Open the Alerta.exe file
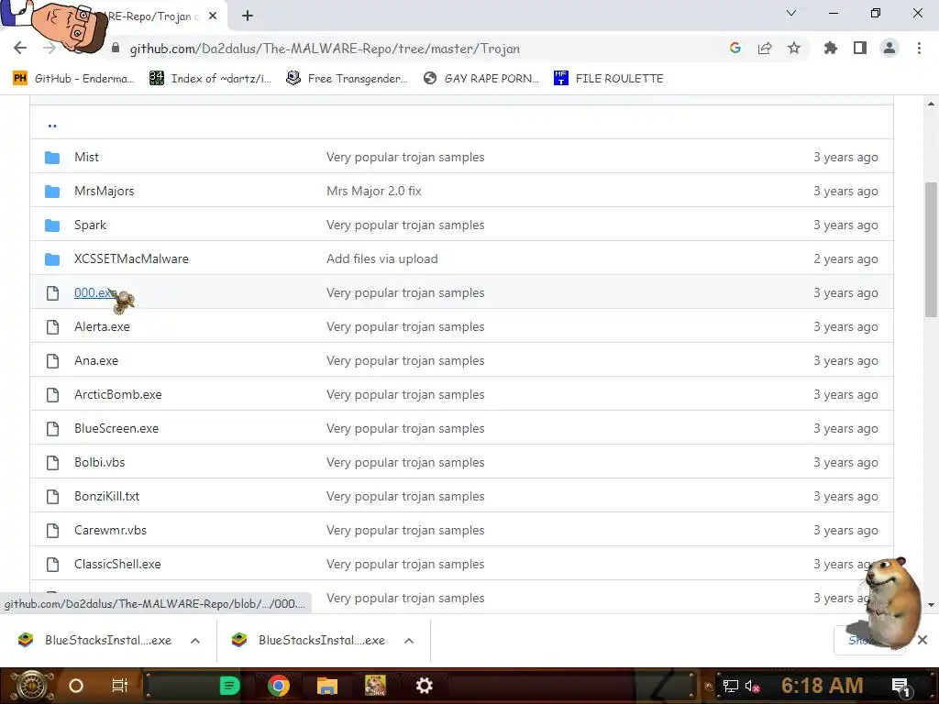Viewport: 939px width, 704px height. pyautogui.click(x=102, y=327)
